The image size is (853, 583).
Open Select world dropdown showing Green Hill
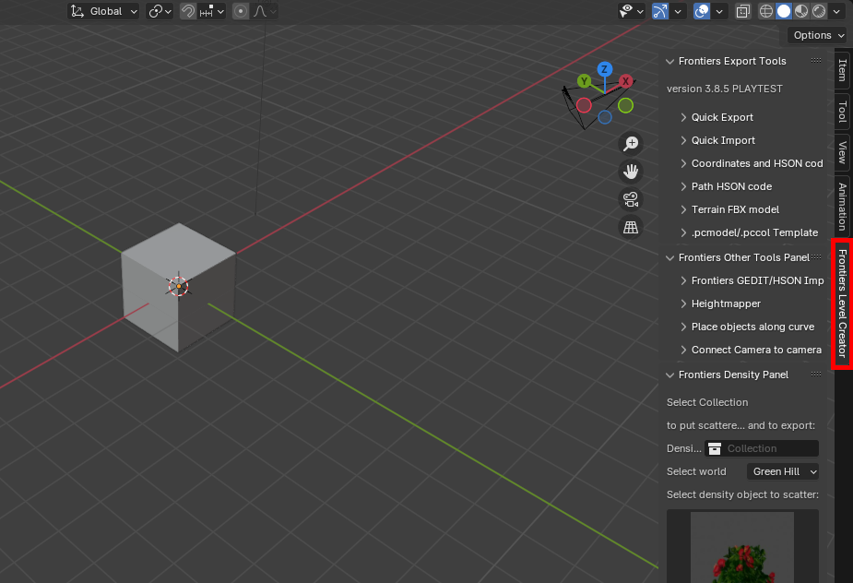point(783,471)
